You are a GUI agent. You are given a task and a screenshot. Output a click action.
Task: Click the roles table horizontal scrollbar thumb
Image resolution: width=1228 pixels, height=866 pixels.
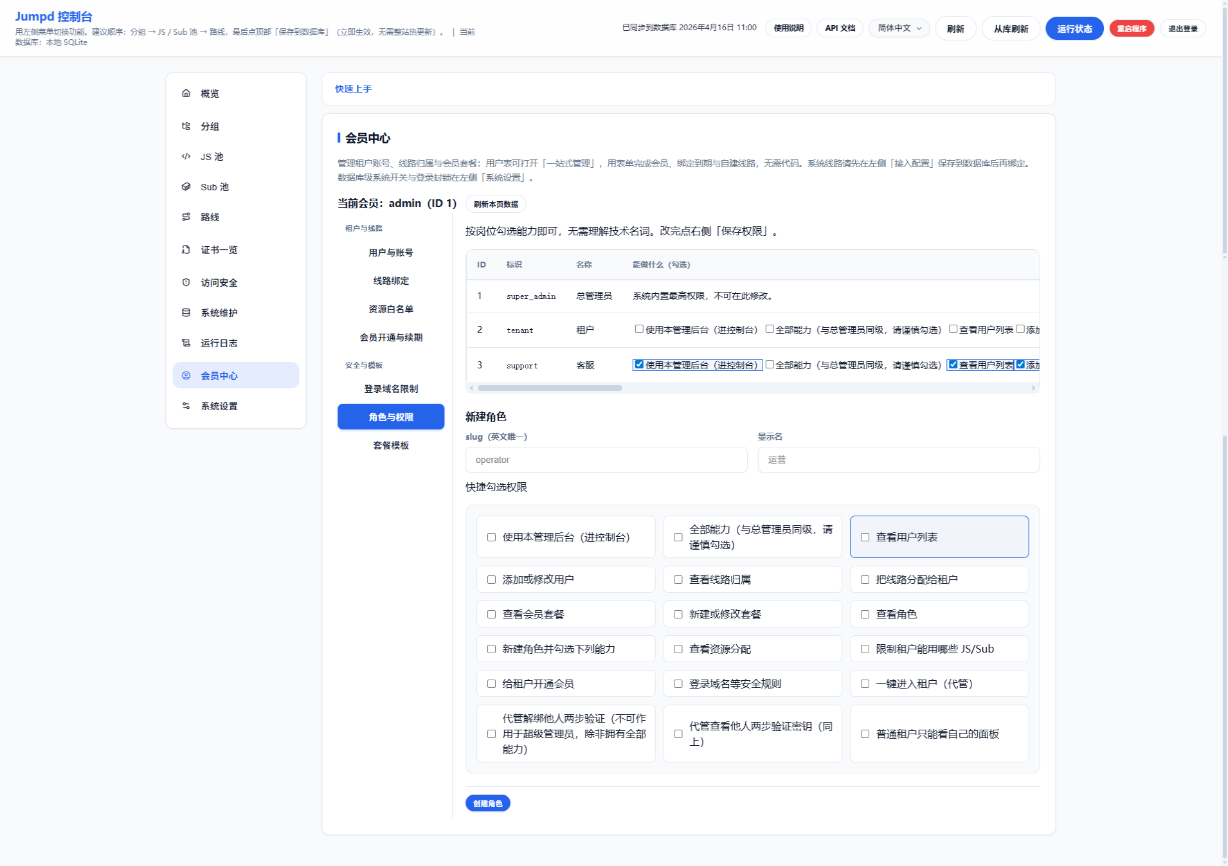(x=550, y=388)
